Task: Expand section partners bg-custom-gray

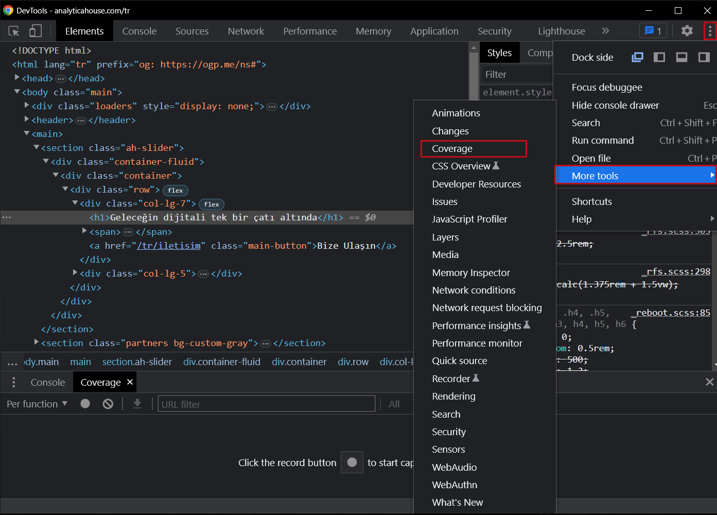Action: (37, 342)
